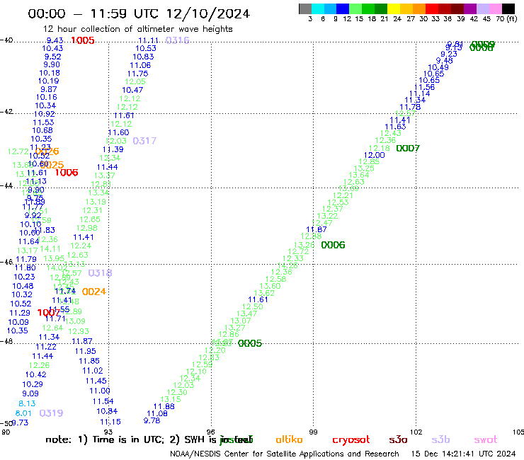
Task: Click the wave height value 10.92
Action: coord(45,114)
